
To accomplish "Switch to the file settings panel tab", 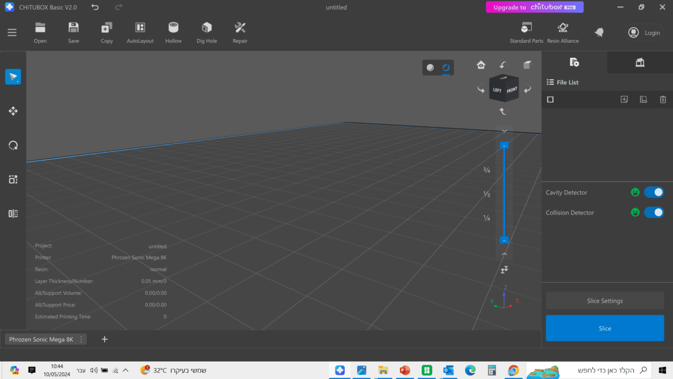I will pyautogui.click(x=574, y=62).
